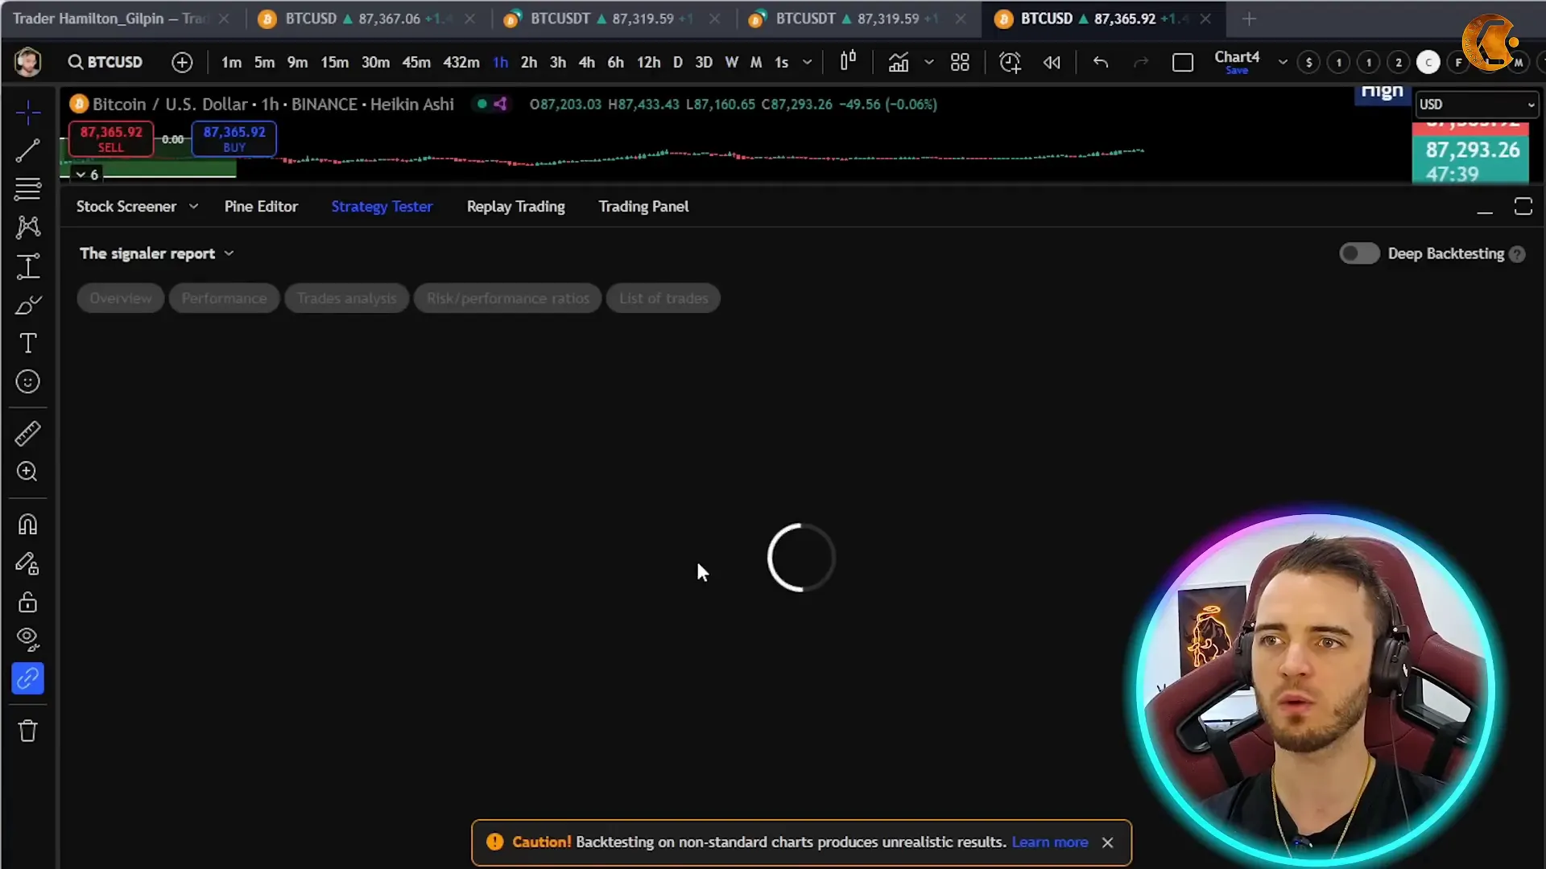
Task: Open the Stock Screener tab
Action: pyautogui.click(x=126, y=207)
